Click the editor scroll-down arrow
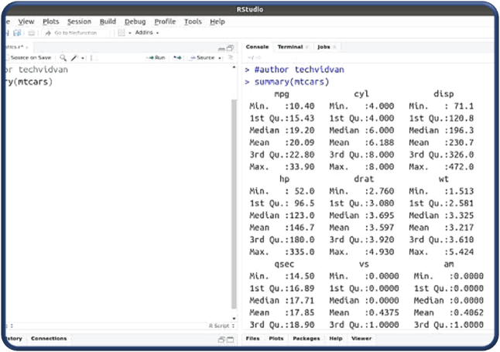The image size is (500, 352). [x=234, y=318]
